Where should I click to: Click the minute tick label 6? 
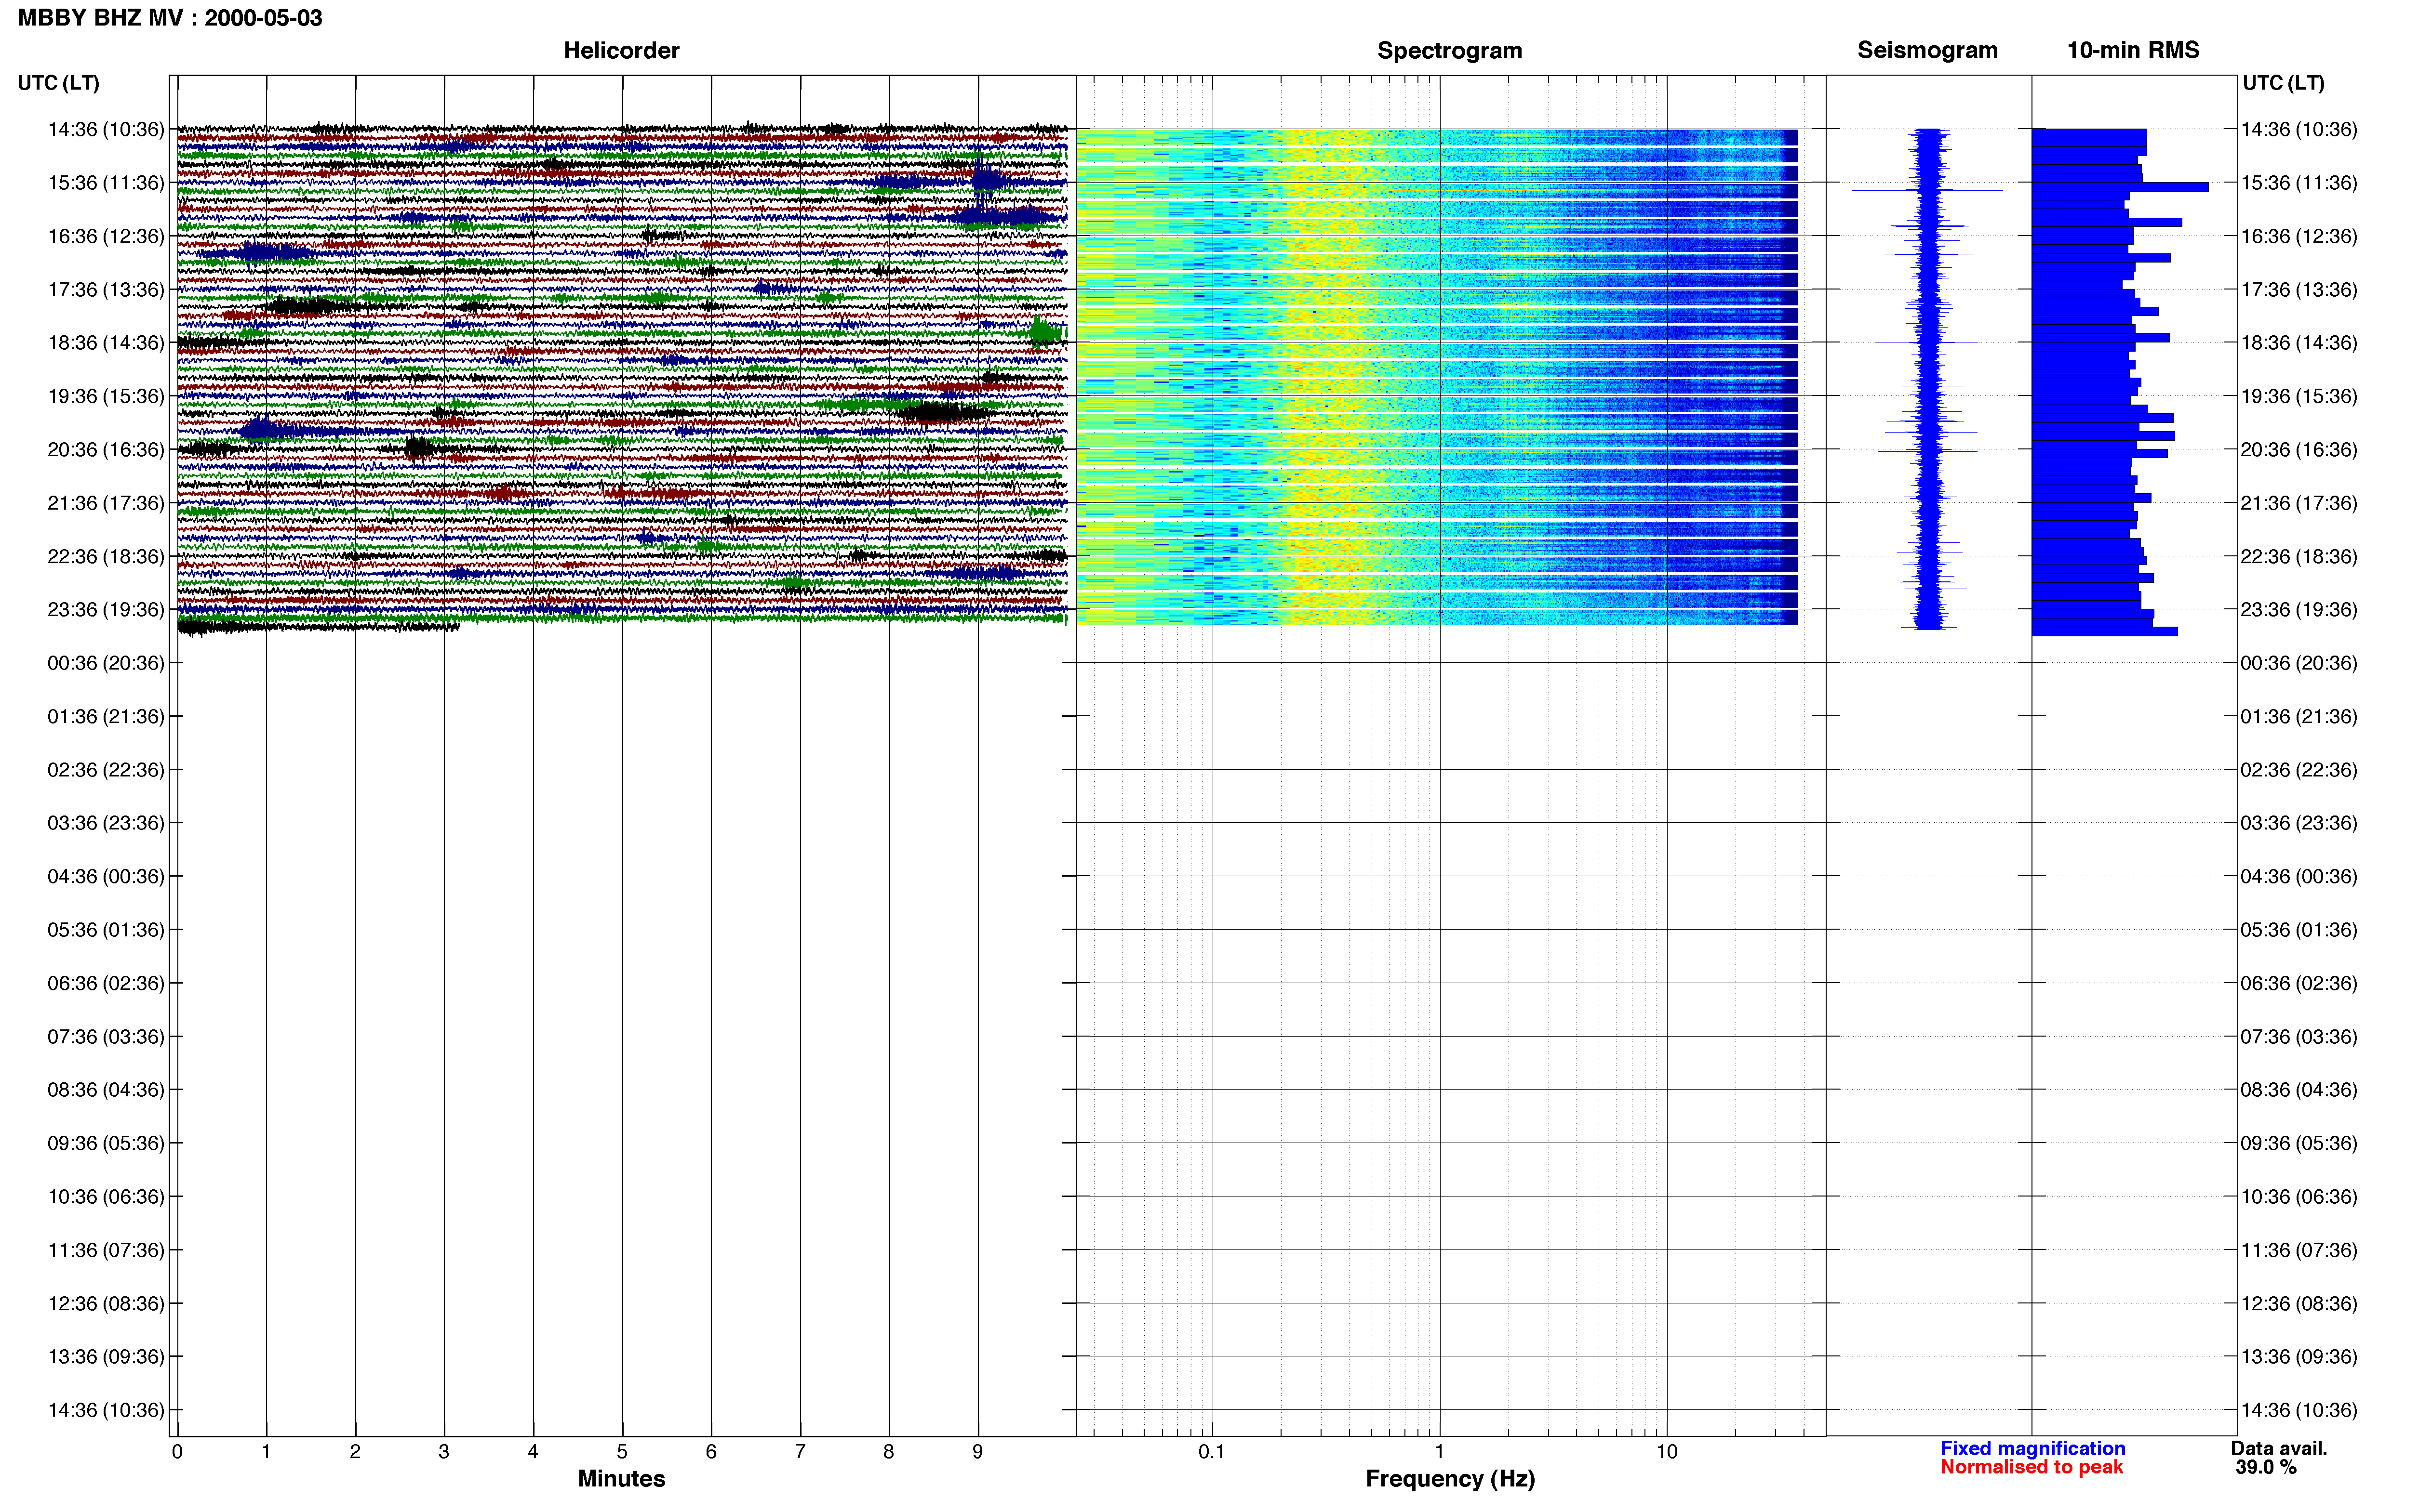coord(711,1452)
